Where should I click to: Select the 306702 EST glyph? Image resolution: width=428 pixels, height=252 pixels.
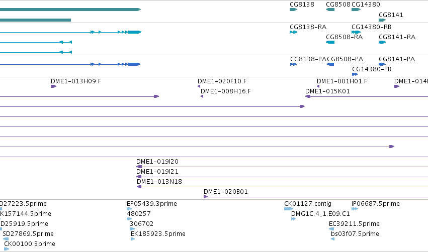coord(132,229)
